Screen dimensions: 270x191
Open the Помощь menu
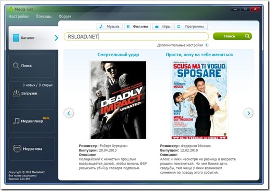tap(44, 17)
